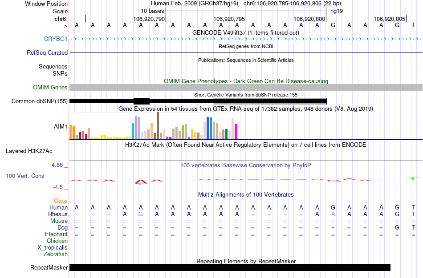Image resolution: width=423 pixels, height=278 pixels.
Task: Click the RepeatMasker track label
Action: (49, 267)
